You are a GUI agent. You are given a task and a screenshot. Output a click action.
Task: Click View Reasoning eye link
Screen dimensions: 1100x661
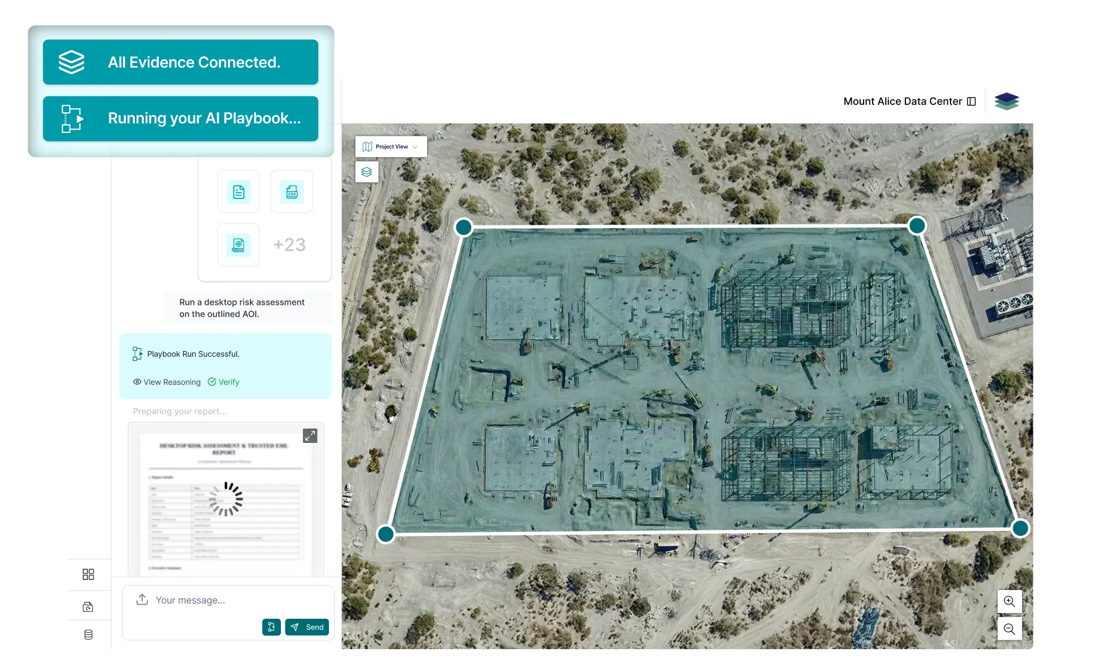click(167, 382)
